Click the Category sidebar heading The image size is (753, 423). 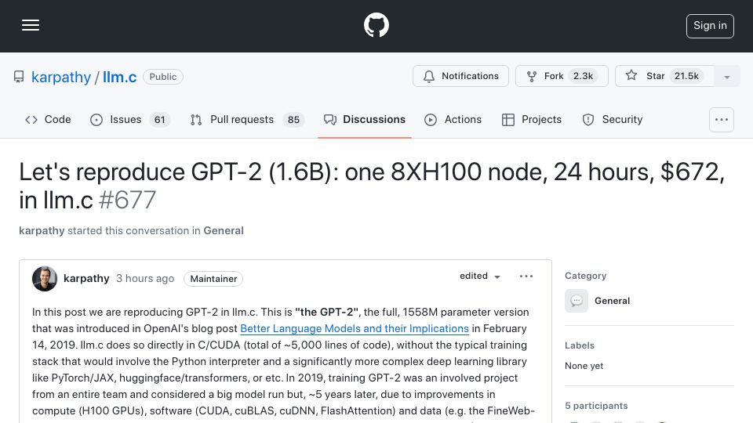pos(585,276)
